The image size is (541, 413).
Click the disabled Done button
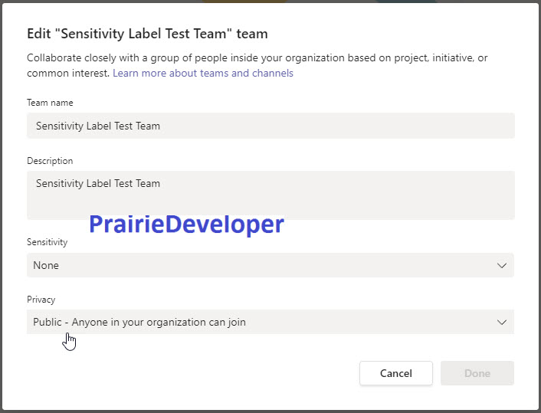[x=477, y=373]
